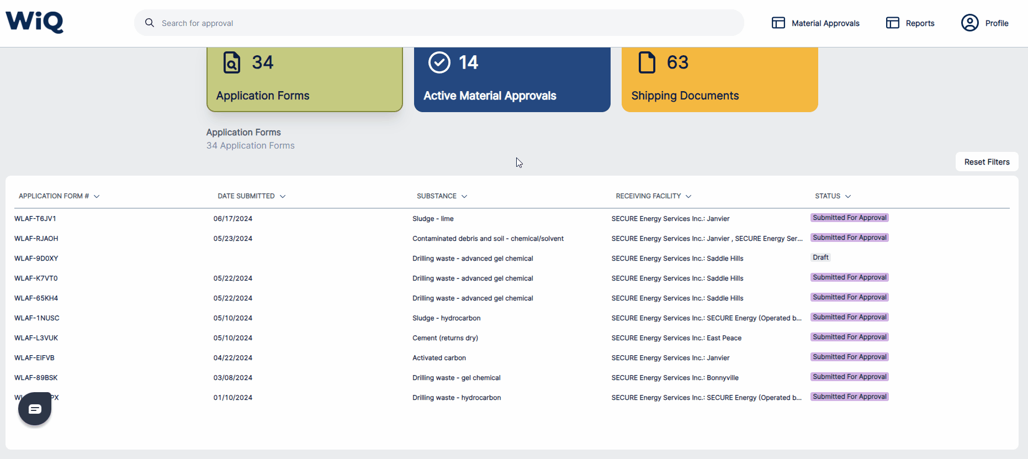Select the Application Forms card

coord(305,79)
